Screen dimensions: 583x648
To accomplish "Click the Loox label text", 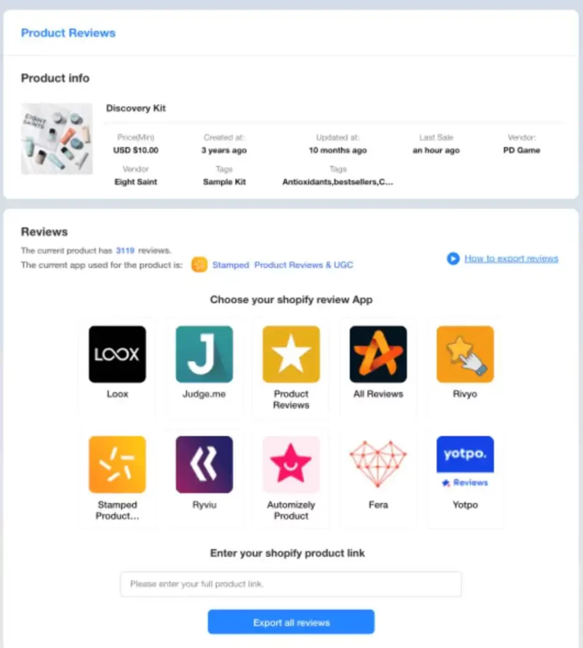I will click(x=117, y=394).
